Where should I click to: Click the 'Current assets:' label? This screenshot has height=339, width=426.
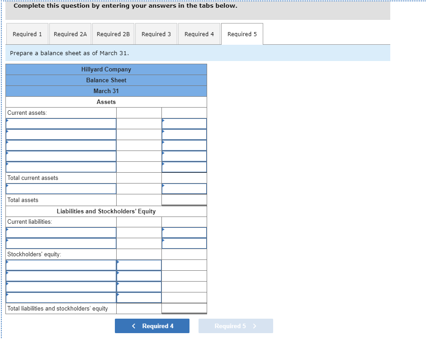click(x=27, y=113)
